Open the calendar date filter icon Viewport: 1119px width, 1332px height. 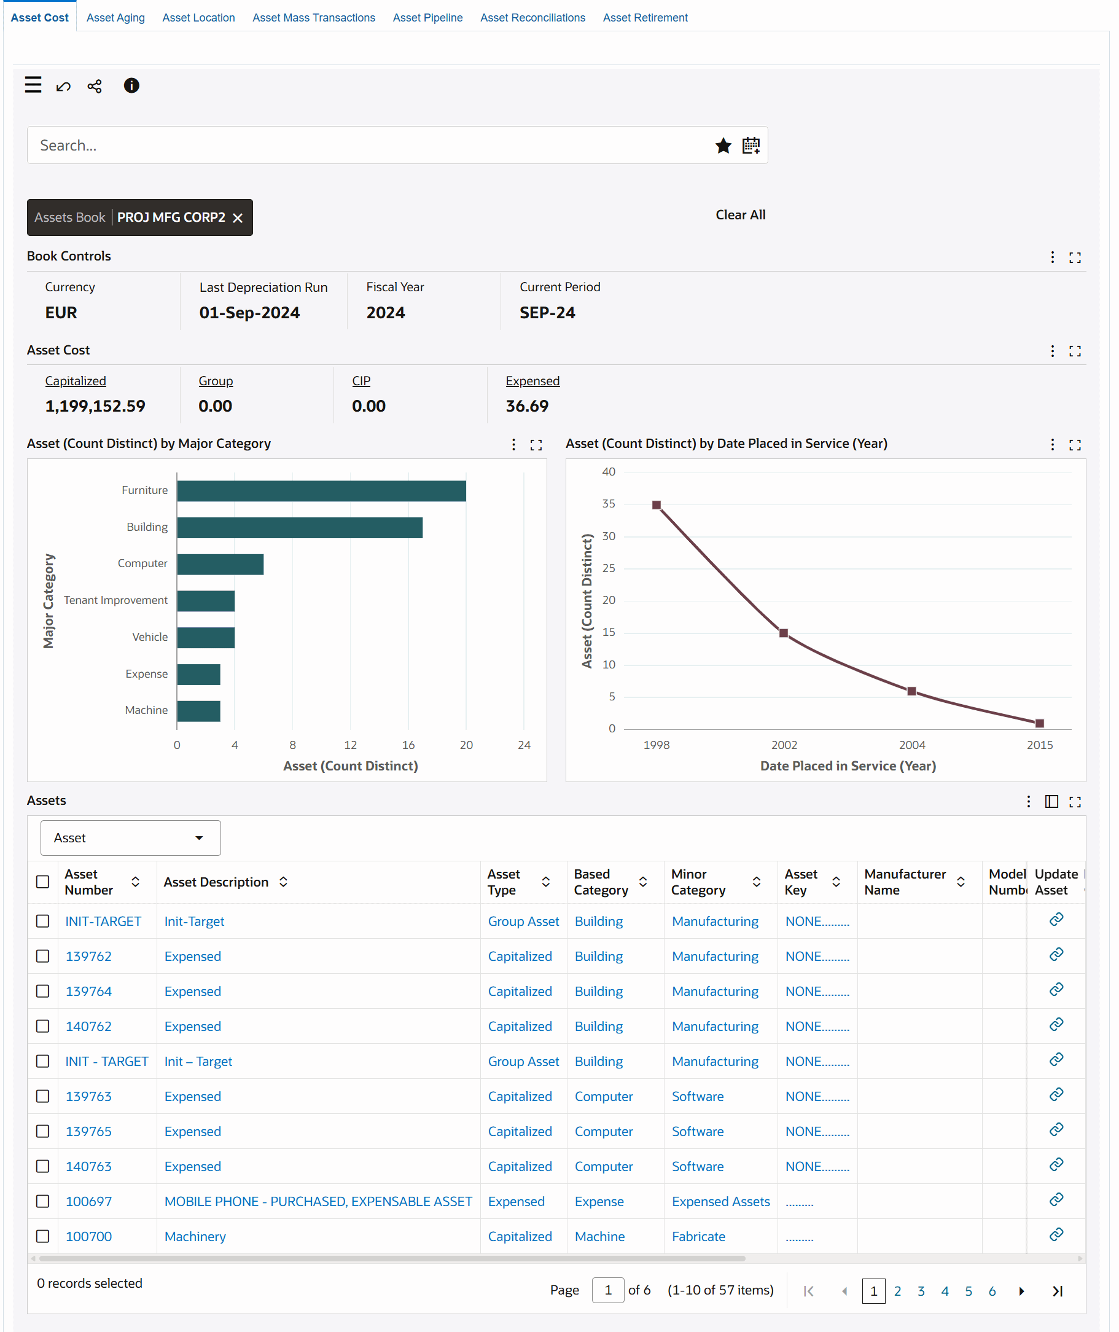click(x=751, y=146)
